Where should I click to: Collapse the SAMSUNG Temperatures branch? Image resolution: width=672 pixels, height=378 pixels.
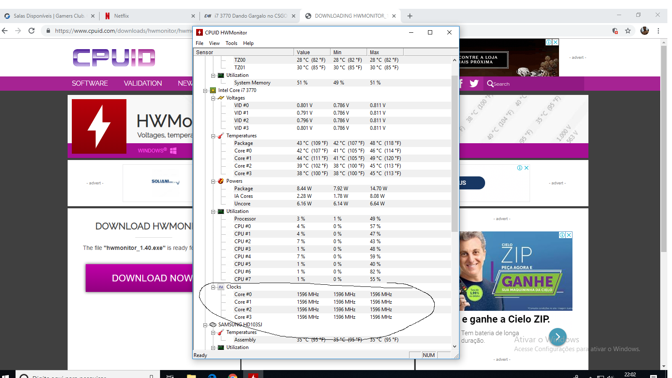click(x=213, y=332)
